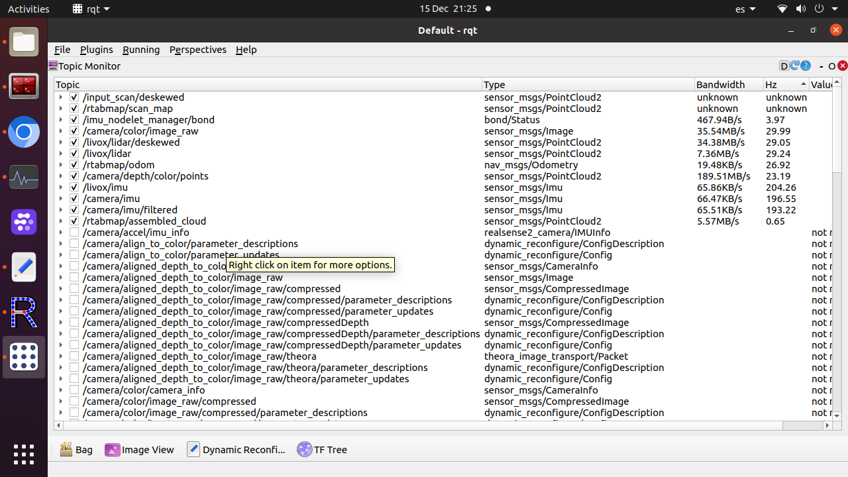The width and height of the screenshot is (848, 477).
Task: Open the Perspectives menu
Action: click(x=197, y=50)
